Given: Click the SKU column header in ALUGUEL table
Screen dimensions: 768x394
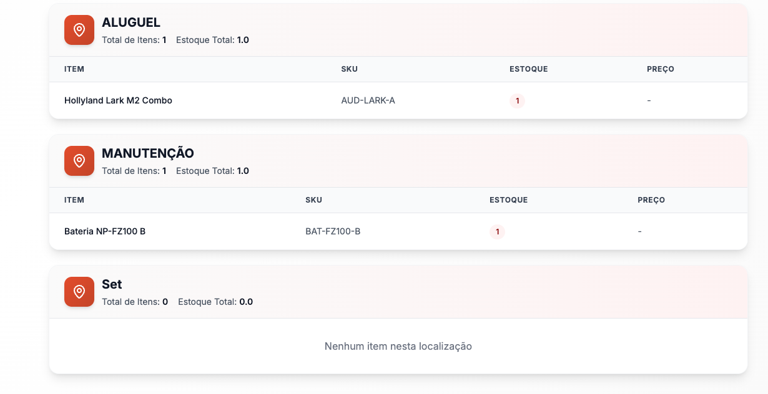Looking at the screenshot, I should point(350,69).
